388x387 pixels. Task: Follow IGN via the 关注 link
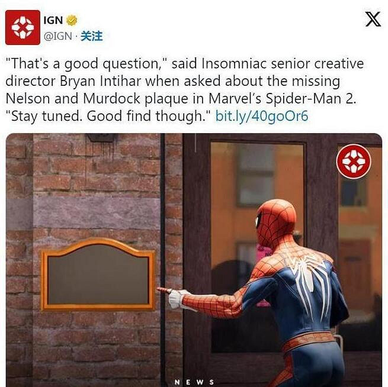[x=92, y=36]
